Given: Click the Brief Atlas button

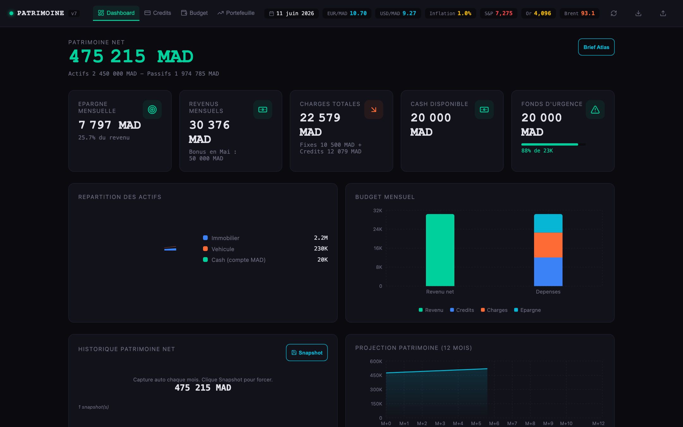Looking at the screenshot, I should [x=596, y=47].
